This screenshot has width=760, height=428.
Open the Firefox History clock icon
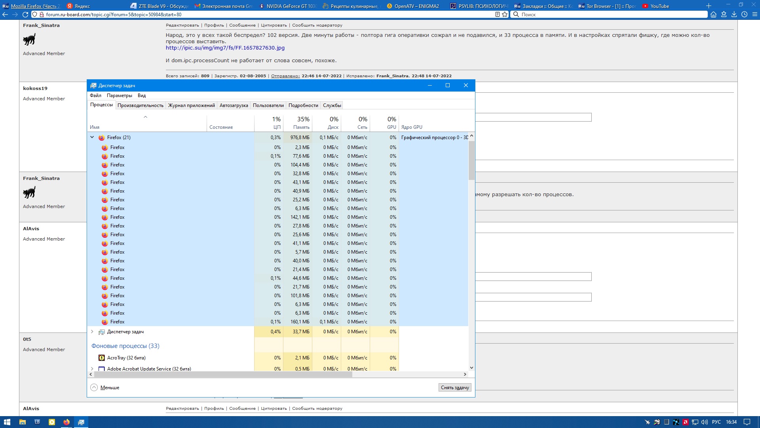[x=744, y=14]
